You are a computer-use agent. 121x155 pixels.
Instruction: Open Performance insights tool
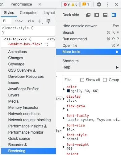(x=29, y=126)
